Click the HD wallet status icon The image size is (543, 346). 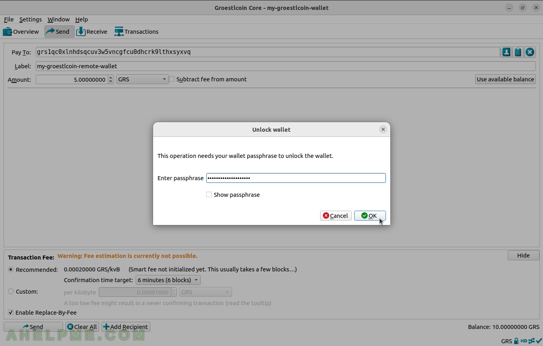coord(524,341)
